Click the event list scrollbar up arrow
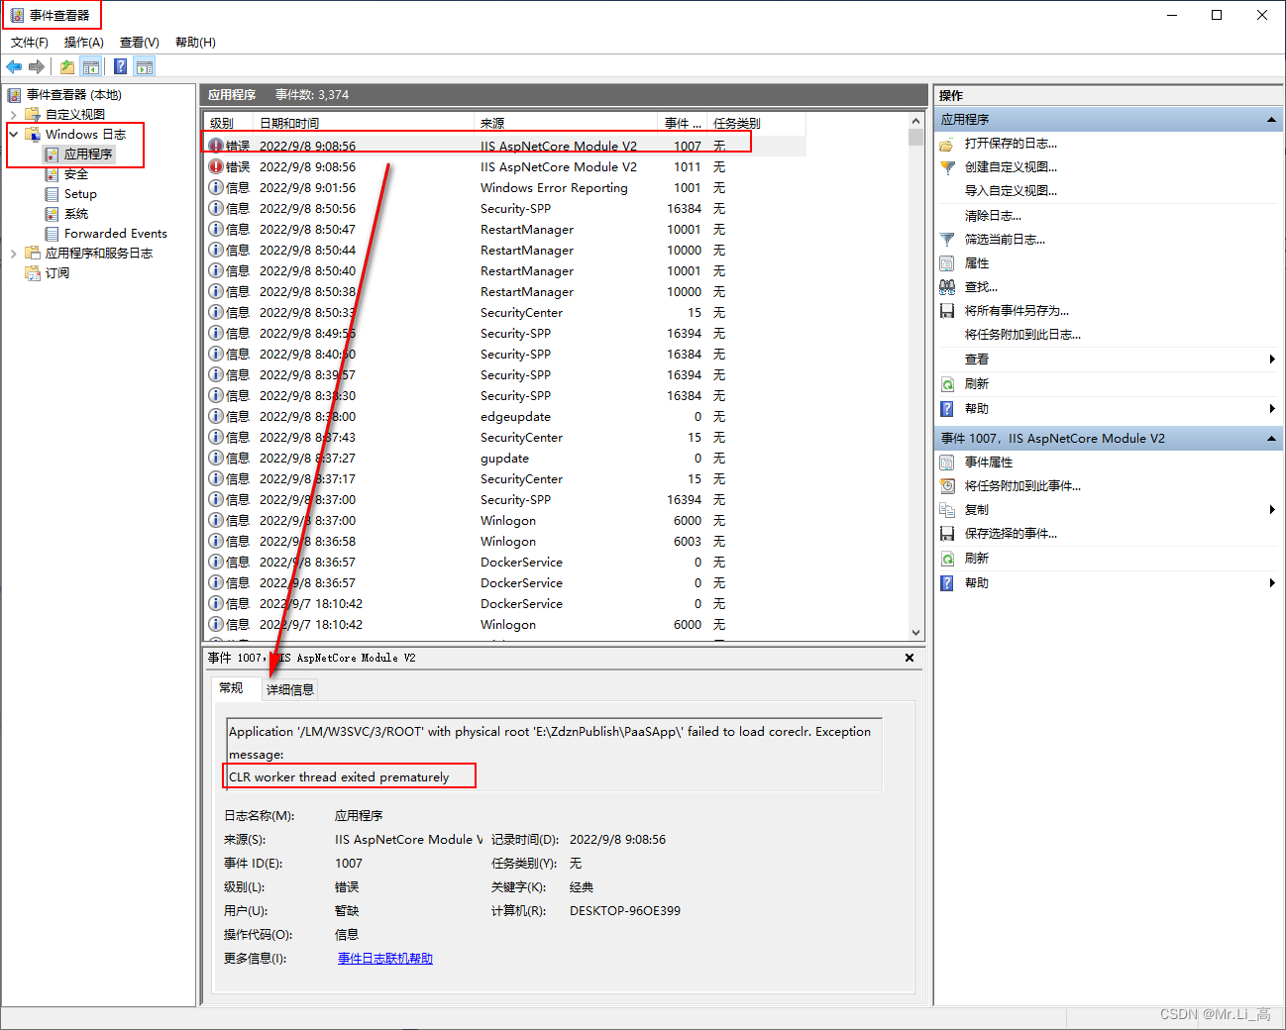1286x1030 pixels. tap(915, 121)
